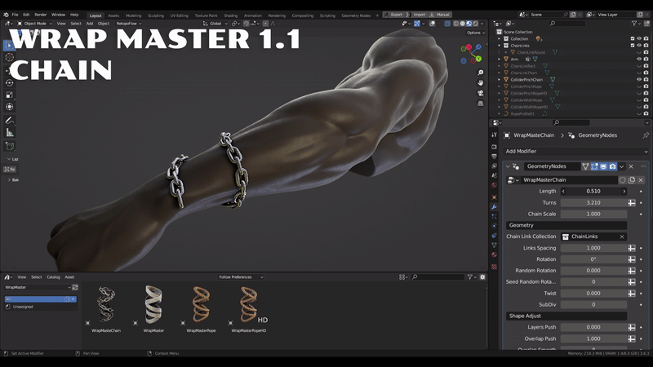Click the Chain Scale value slider
Viewport: 653px width, 367px height.
coord(593,214)
